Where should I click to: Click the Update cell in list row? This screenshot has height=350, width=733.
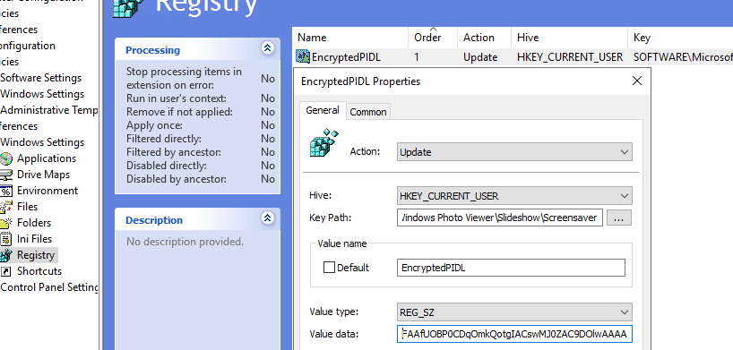coord(480,57)
